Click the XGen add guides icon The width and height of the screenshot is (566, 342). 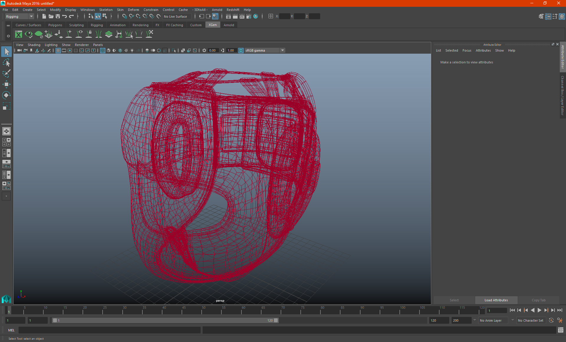click(69, 34)
